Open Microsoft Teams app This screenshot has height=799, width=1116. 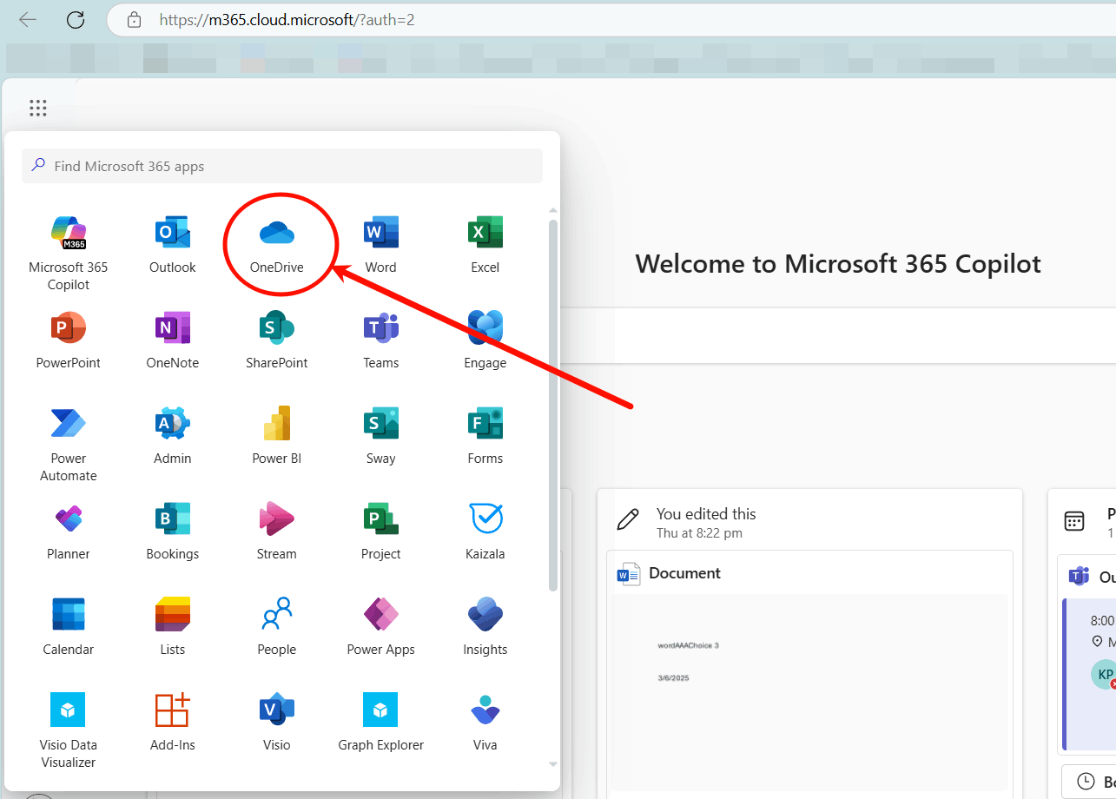(x=381, y=339)
